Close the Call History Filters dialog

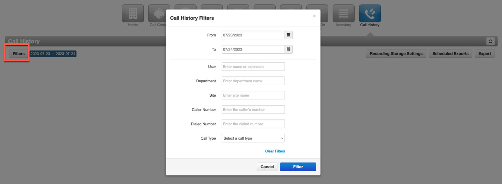[x=314, y=16]
